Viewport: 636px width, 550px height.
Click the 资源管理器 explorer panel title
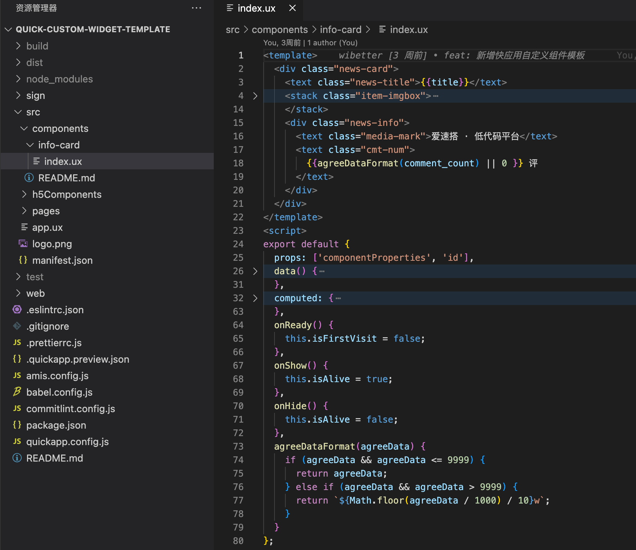point(36,8)
